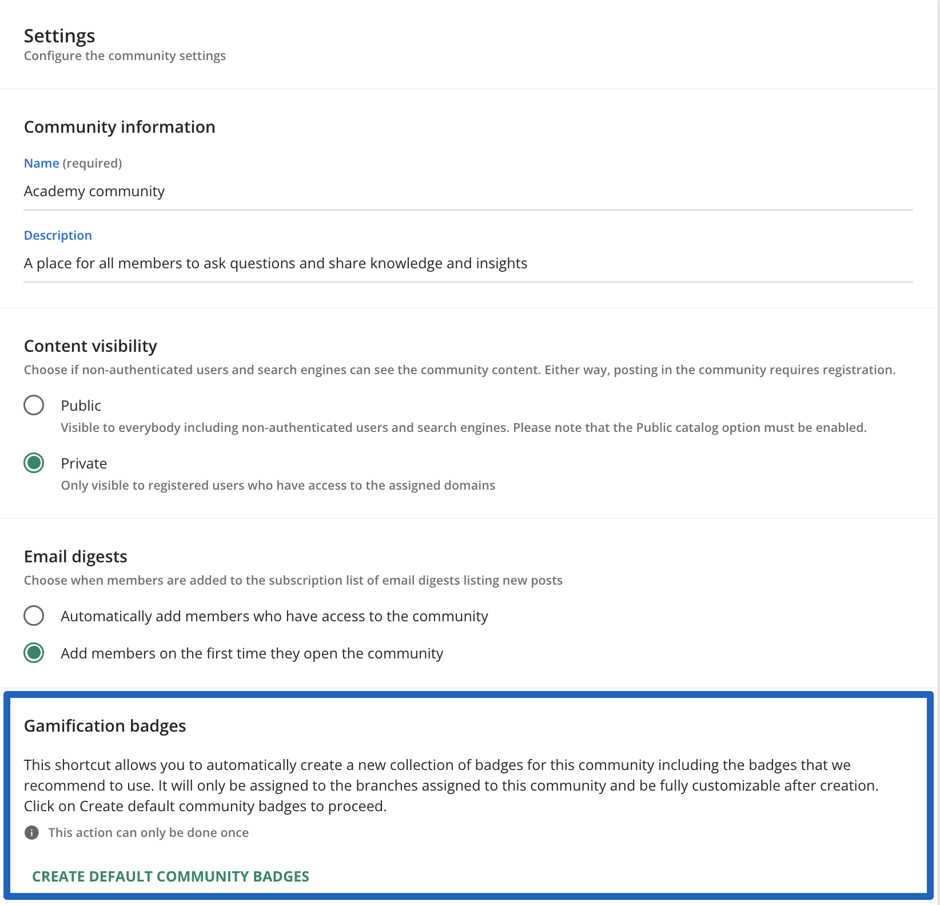This screenshot has height=905, width=940.
Task: Enable automatically adding members to email digests
Action: click(x=34, y=616)
